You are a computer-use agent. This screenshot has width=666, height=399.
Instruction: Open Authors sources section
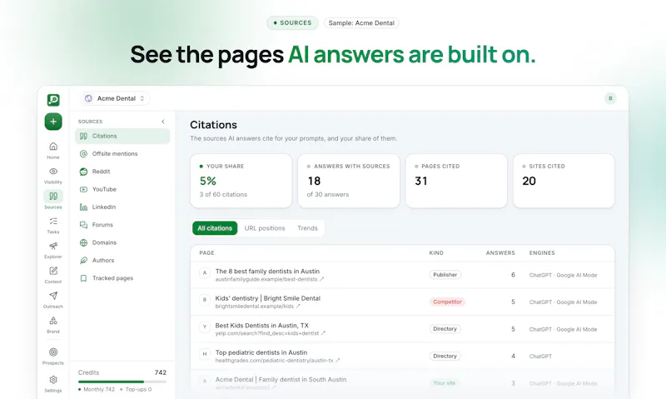point(122,261)
